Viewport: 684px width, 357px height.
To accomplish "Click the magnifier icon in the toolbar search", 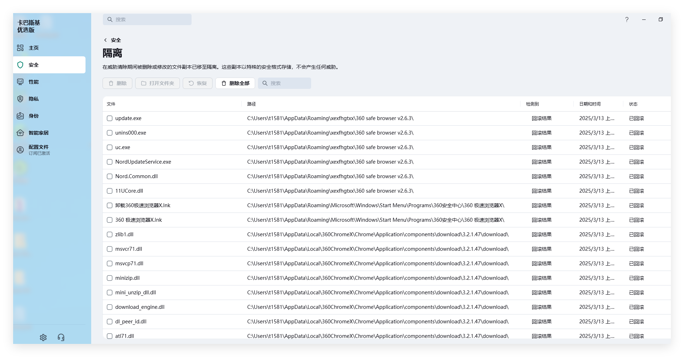I will click(265, 83).
